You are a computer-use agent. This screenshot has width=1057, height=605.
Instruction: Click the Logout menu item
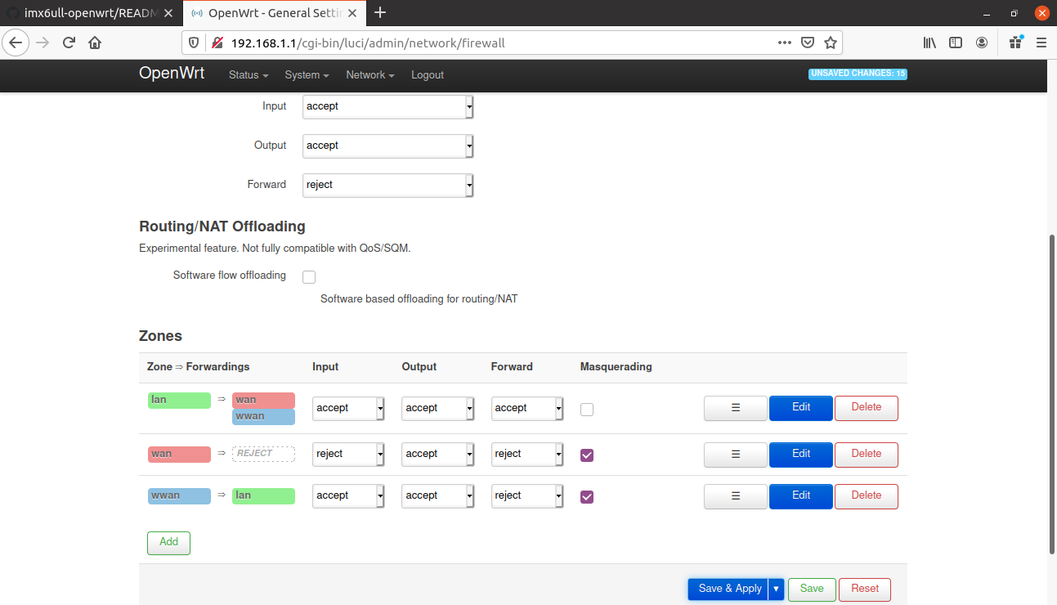coord(428,75)
